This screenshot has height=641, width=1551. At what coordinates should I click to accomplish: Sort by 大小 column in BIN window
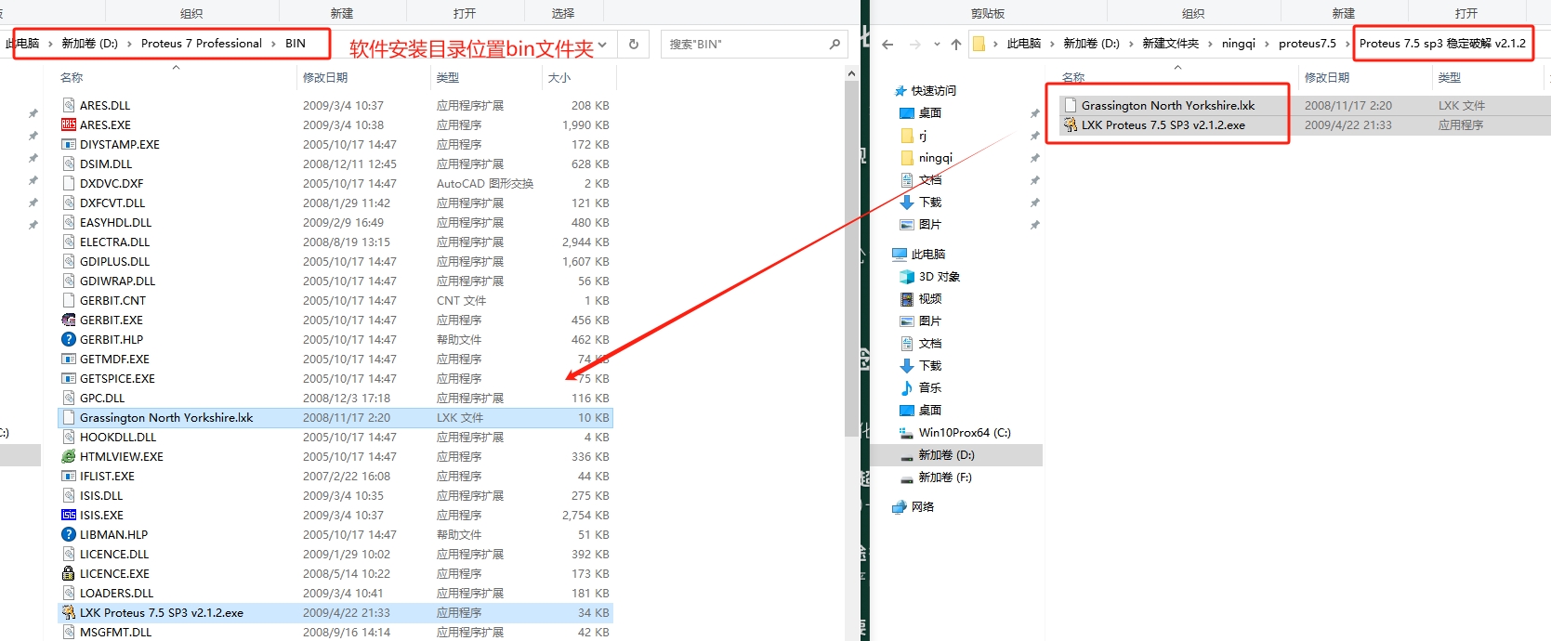(x=559, y=77)
